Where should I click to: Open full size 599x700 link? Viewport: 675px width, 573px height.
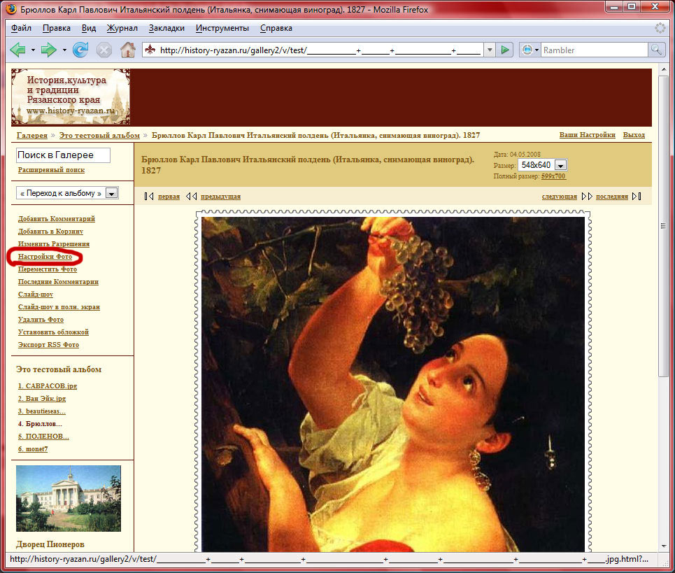[x=553, y=176]
